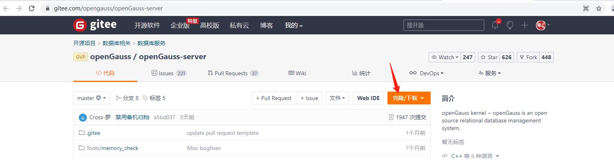Click openGauss owner link

pos(110,57)
